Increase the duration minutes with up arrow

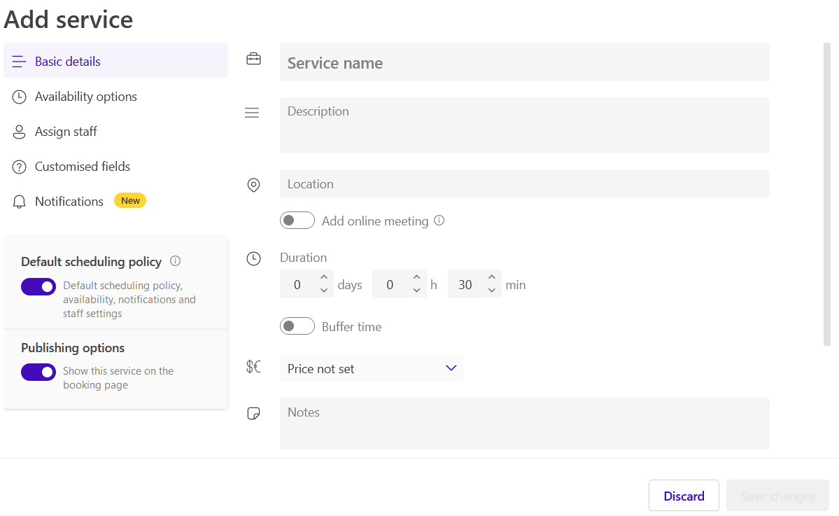click(x=492, y=278)
